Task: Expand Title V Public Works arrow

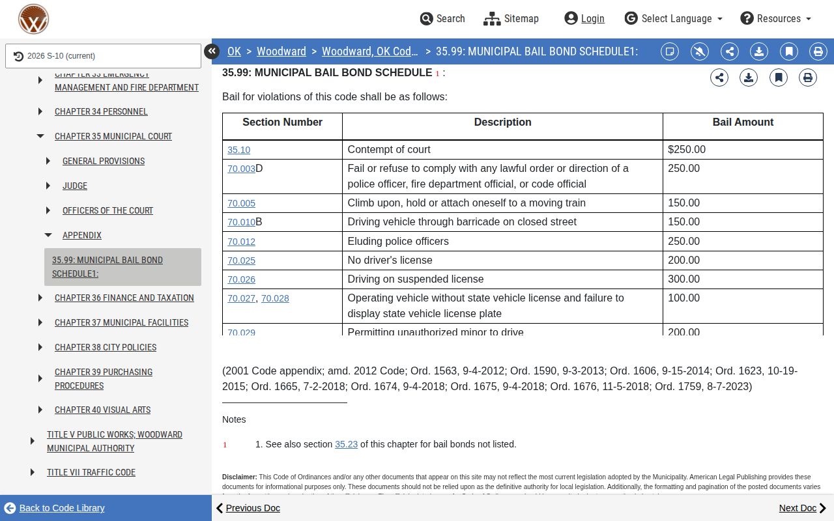Action: 33,441
